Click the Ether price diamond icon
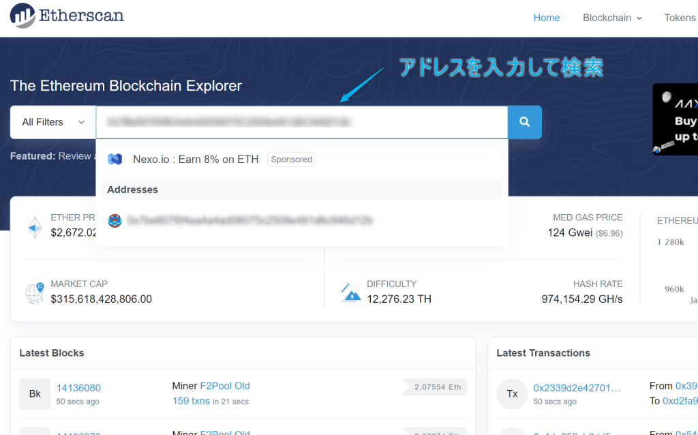This screenshot has width=698, height=435. coord(35,227)
